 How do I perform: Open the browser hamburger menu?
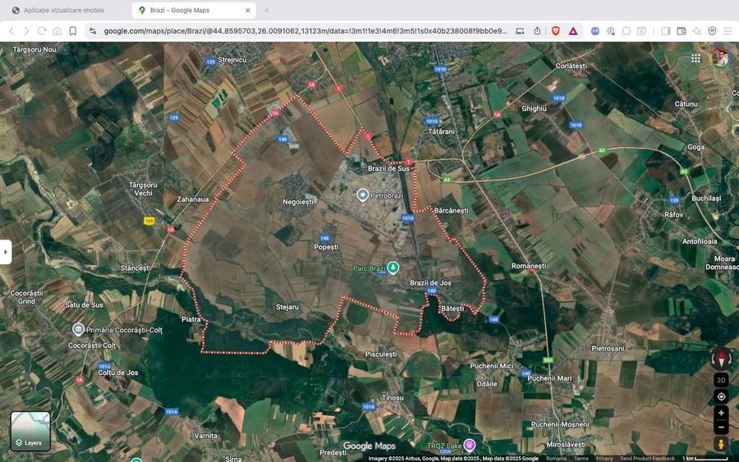click(728, 31)
